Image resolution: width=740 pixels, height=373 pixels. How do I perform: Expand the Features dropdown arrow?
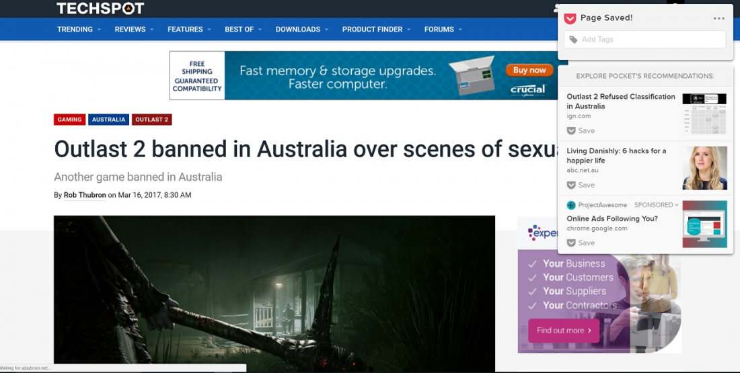[209, 30]
